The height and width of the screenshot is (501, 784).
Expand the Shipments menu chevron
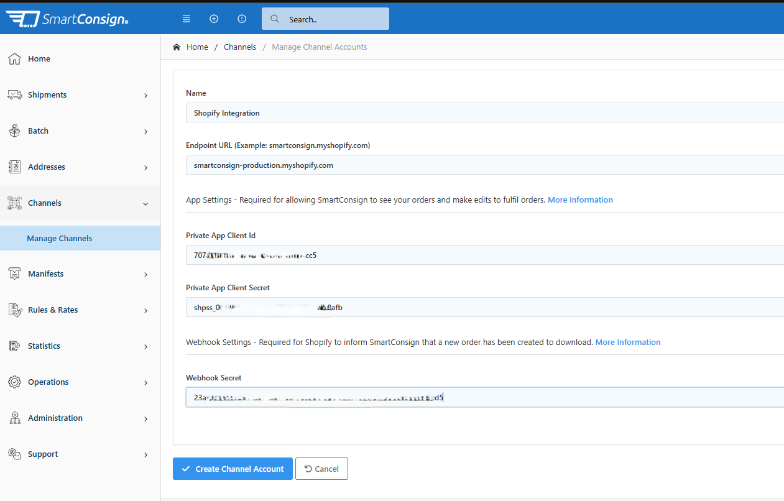coord(145,96)
